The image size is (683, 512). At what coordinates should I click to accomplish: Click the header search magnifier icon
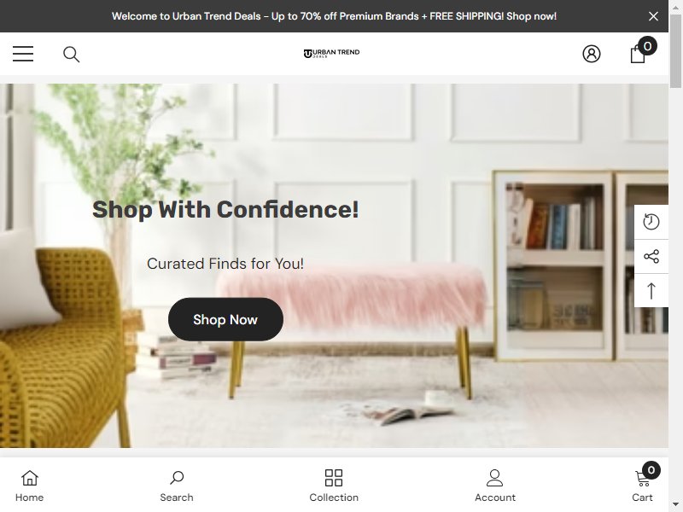coord(72,55)
